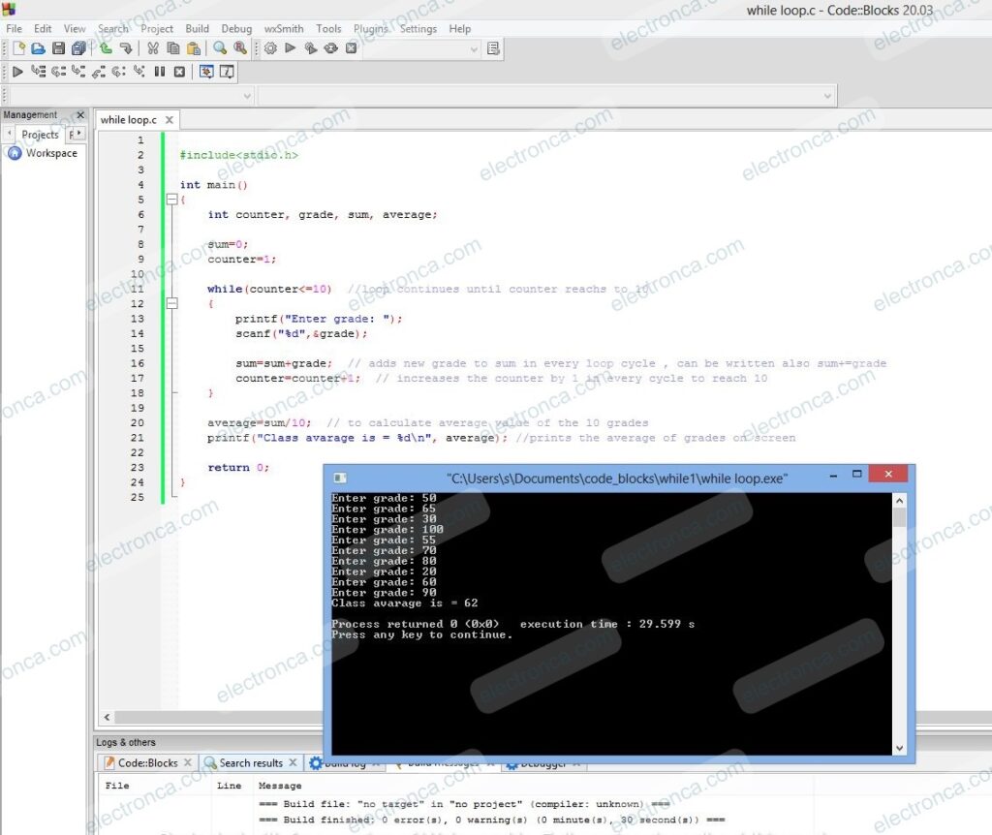
Task: Start debugging with the Debug/Continue arrow
Action: coord(17,72)
